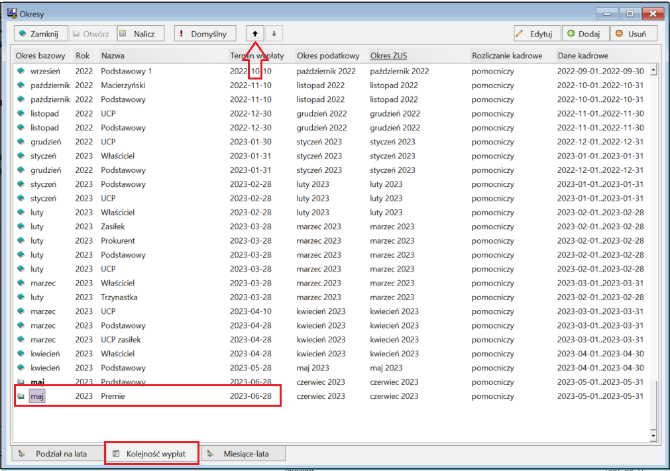Open the Kolejność wypłat tab
Image resolution: width=670 pixels, height=471 pixels.
coord(152,454)
